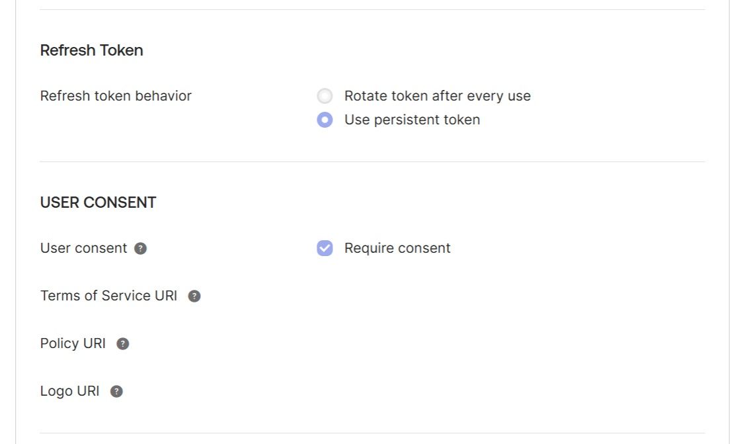Click the Logo URI question mark icon
The height and width of the screenshot is (444, 743).
coord(116,392)
